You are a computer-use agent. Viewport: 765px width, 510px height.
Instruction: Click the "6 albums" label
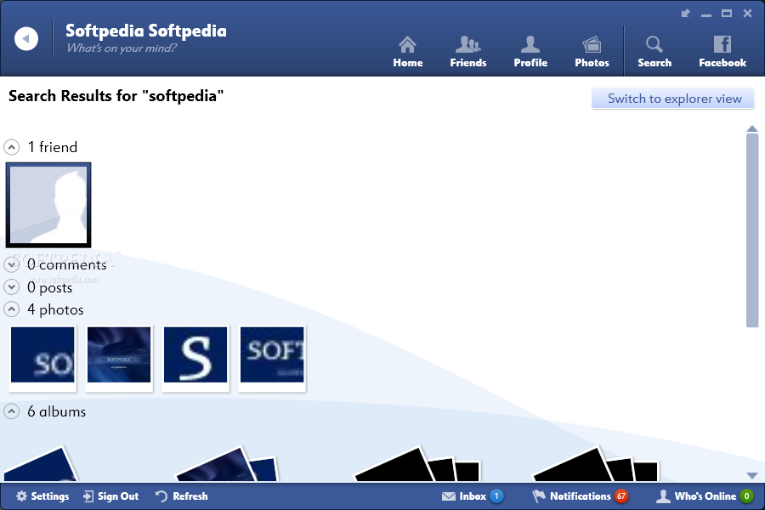pyautogui.click(x=57, y=411)
